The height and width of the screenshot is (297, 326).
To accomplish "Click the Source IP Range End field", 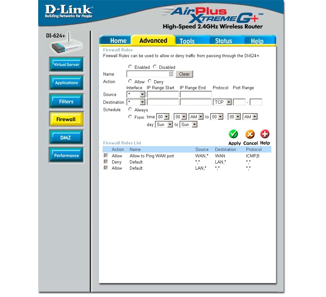I will 196,94.
